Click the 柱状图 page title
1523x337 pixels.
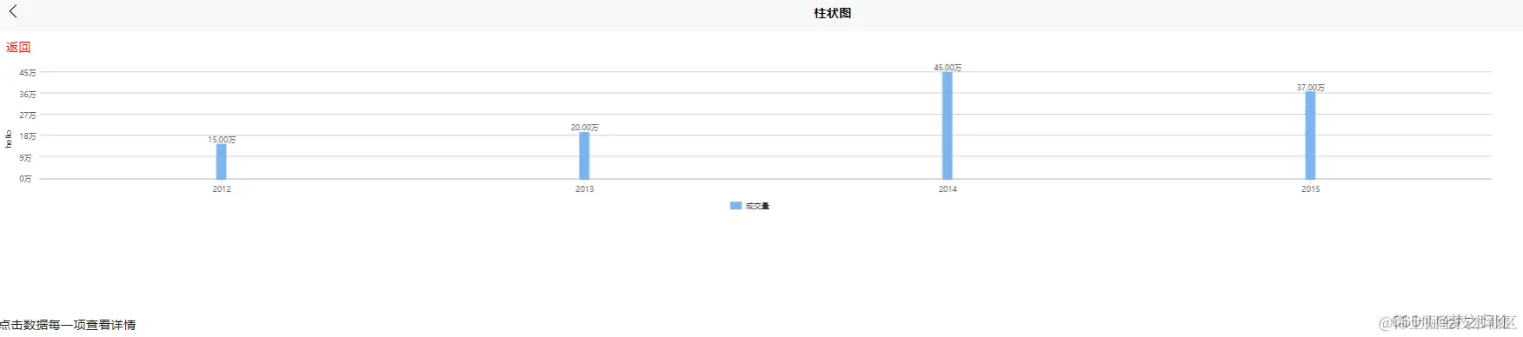(833, 13)
